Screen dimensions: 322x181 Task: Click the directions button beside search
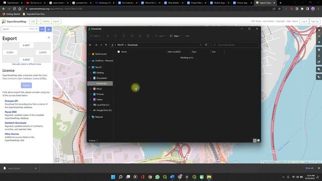[49, 29]
